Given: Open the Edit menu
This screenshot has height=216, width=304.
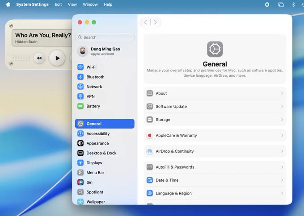Looking at the screenshot, I should 58,4.
